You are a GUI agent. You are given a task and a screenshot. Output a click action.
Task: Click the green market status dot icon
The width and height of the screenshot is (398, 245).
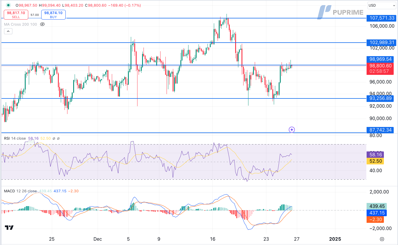(x=8, y=5)
